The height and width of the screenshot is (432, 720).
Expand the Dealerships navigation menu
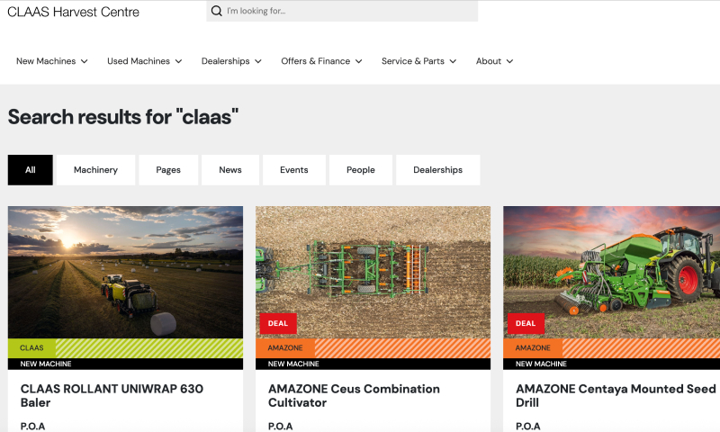(231, 61)
